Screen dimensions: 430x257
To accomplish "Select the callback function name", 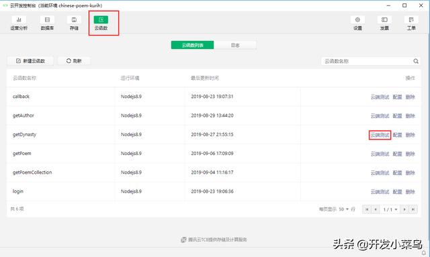I will [21, 97].
